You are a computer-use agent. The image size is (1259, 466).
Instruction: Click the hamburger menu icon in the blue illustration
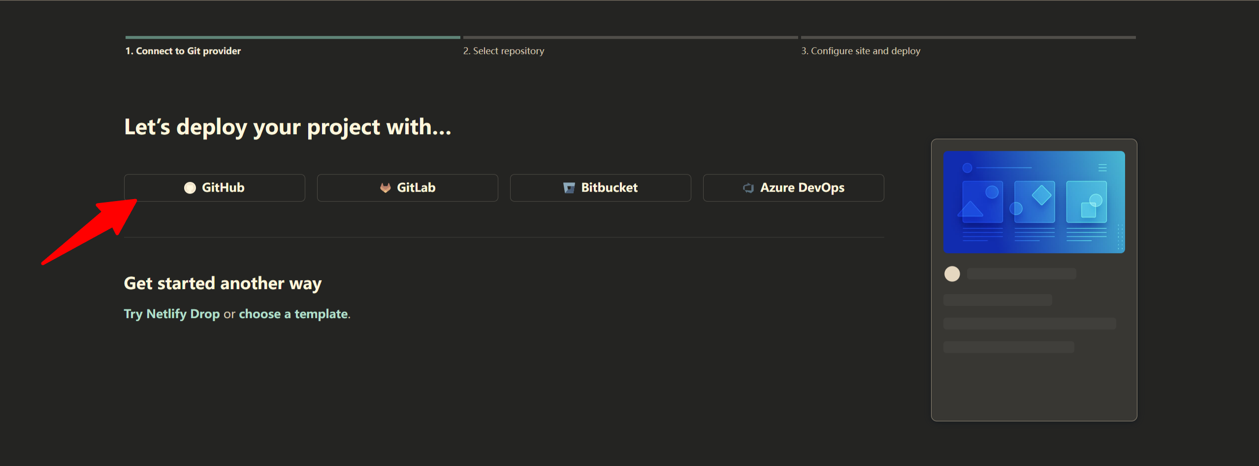(1102, 167)
